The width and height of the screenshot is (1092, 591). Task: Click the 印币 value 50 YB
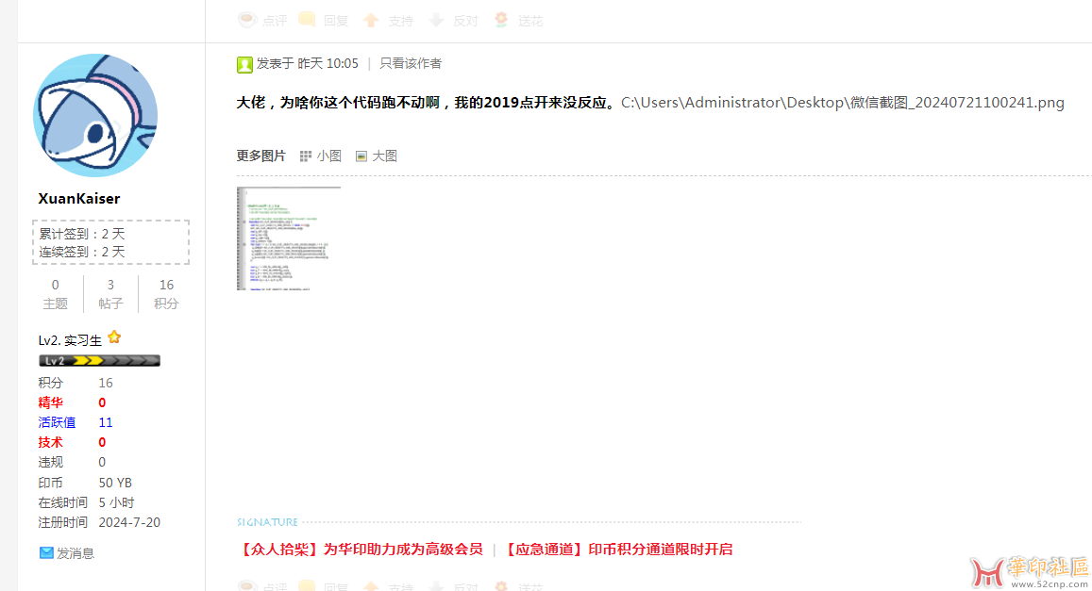pyautogui.click(x=115, y=483)
